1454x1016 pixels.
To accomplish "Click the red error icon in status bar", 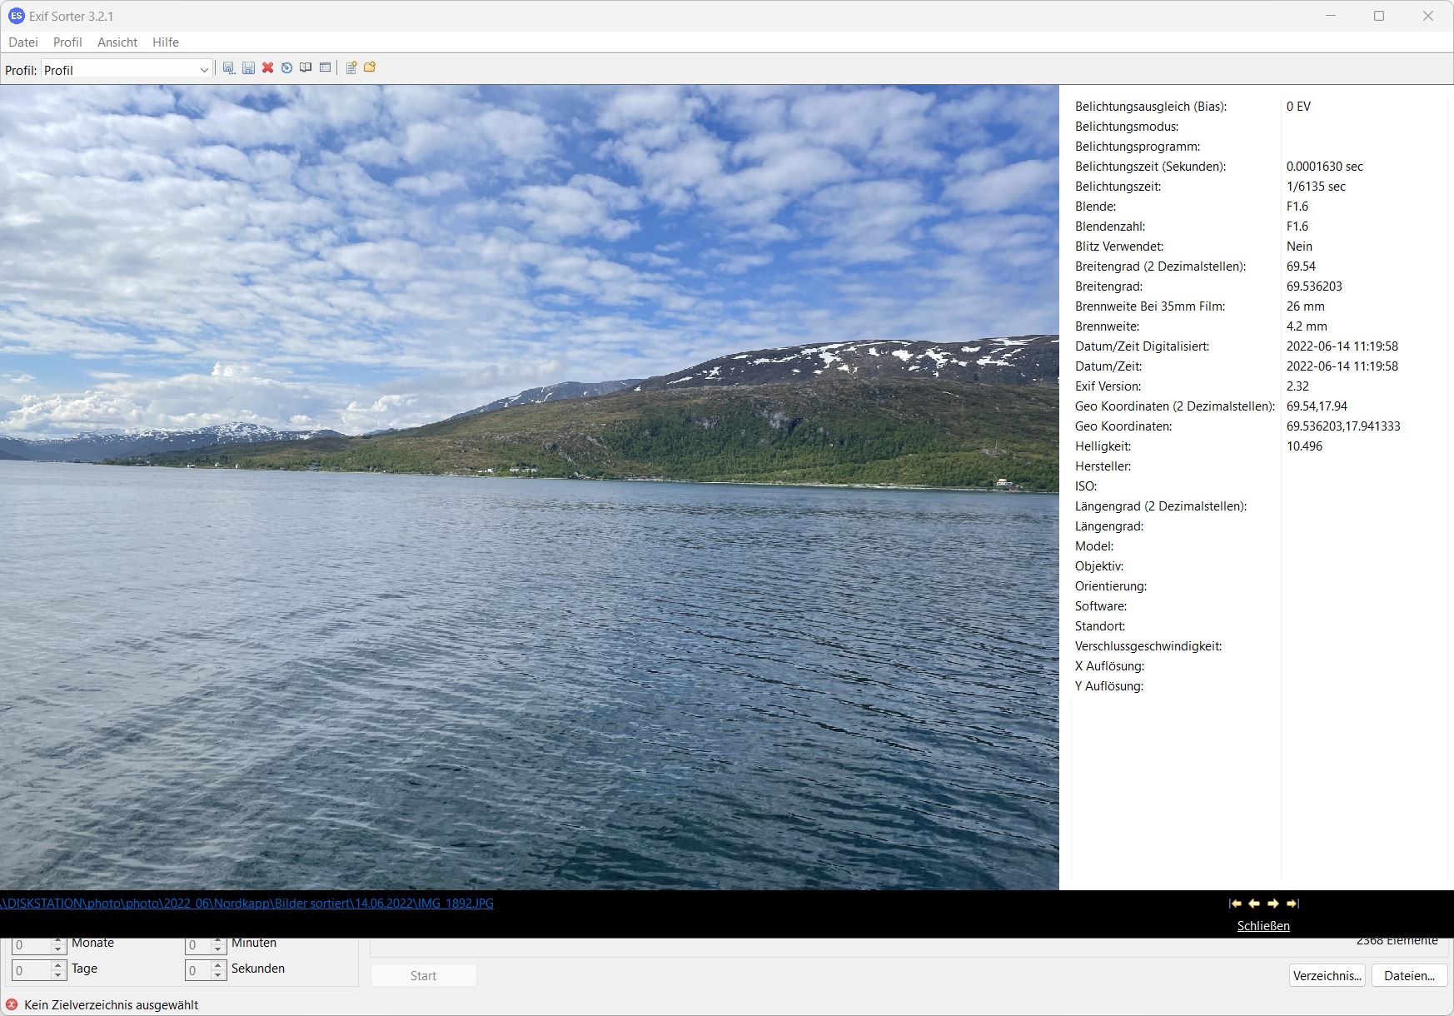I will click(12, 1005).
